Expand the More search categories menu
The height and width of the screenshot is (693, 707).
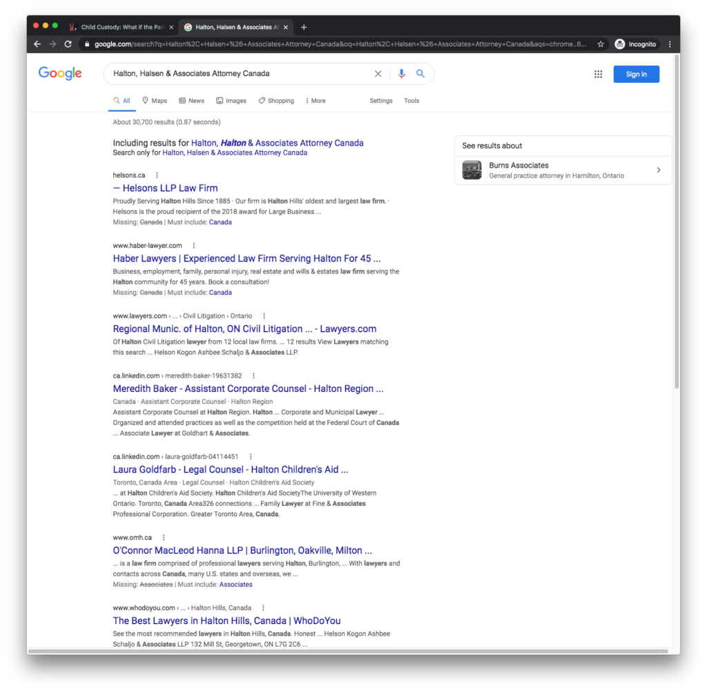pyautogui.click(x=316, y=101)
